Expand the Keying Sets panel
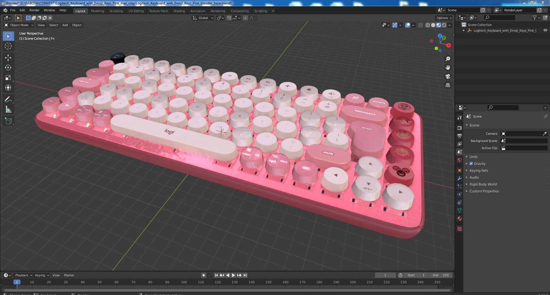 [479, 171]
